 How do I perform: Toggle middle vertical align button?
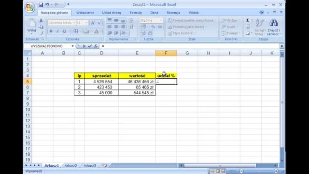(x=116, y=20)
